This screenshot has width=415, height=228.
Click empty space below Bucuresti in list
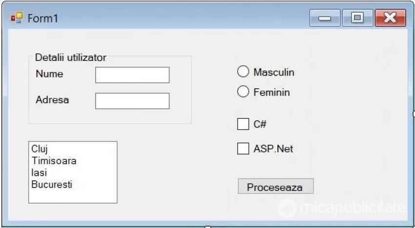click(x=73, y=196)
